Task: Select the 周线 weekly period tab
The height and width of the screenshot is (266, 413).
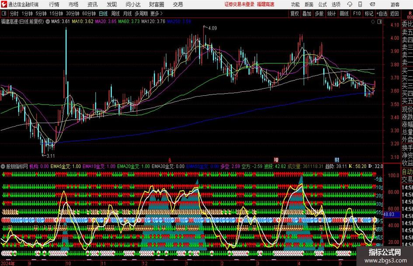Action: (x=115, y=14)
